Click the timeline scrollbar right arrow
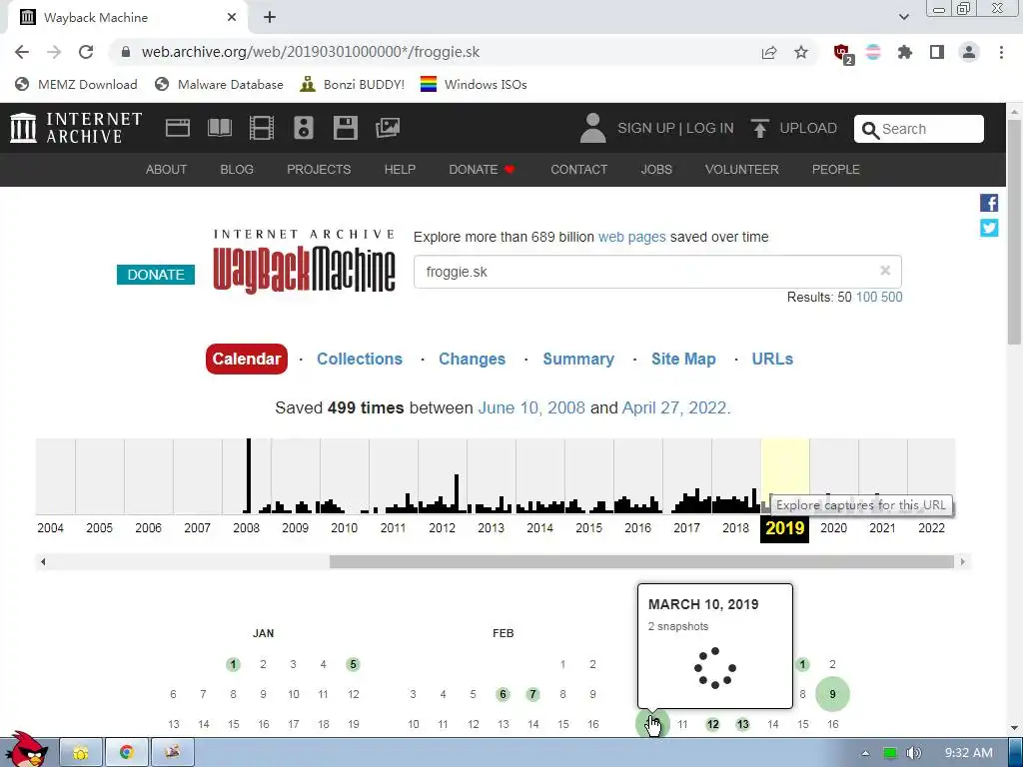Screen dimensions: 1023x767 click(962, 561)
